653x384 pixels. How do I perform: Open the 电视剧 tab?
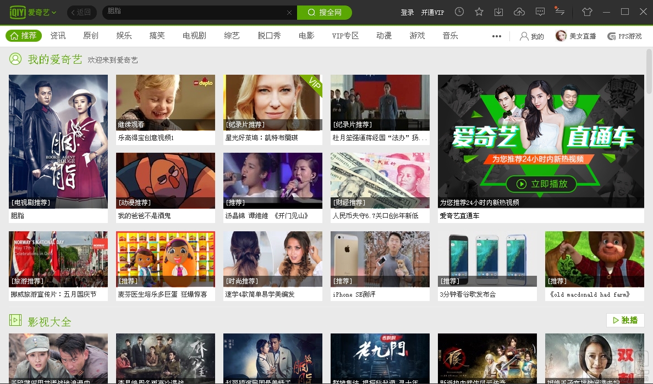click(195, 36)
